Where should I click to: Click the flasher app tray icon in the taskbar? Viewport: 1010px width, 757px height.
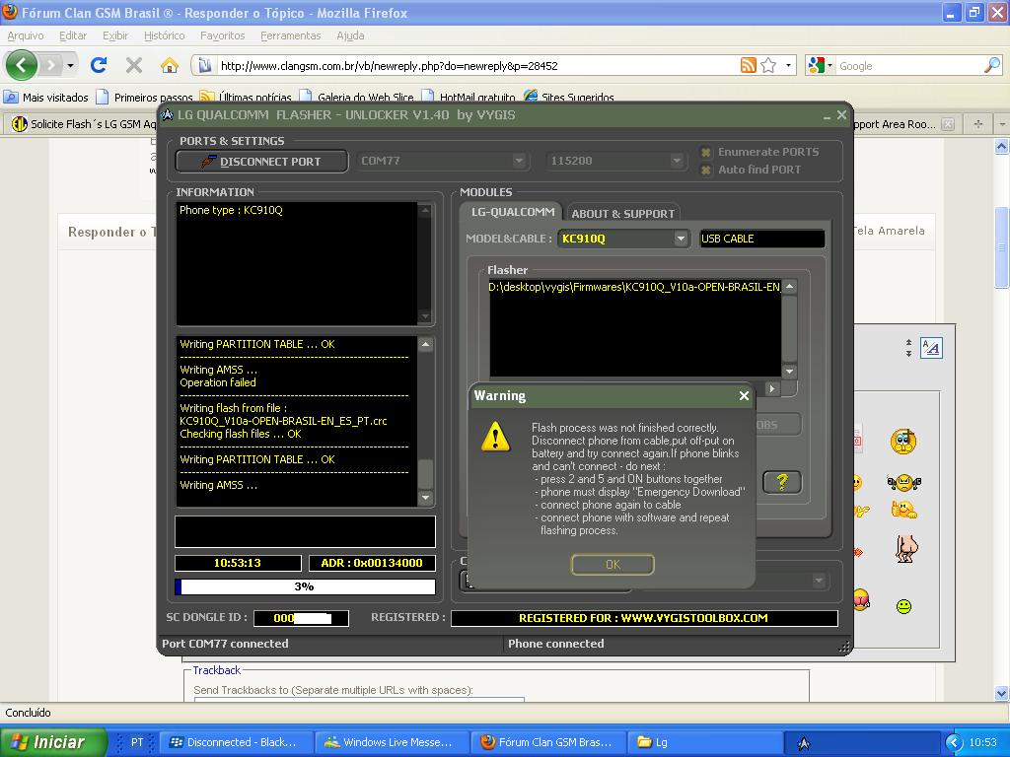point(803,742)
